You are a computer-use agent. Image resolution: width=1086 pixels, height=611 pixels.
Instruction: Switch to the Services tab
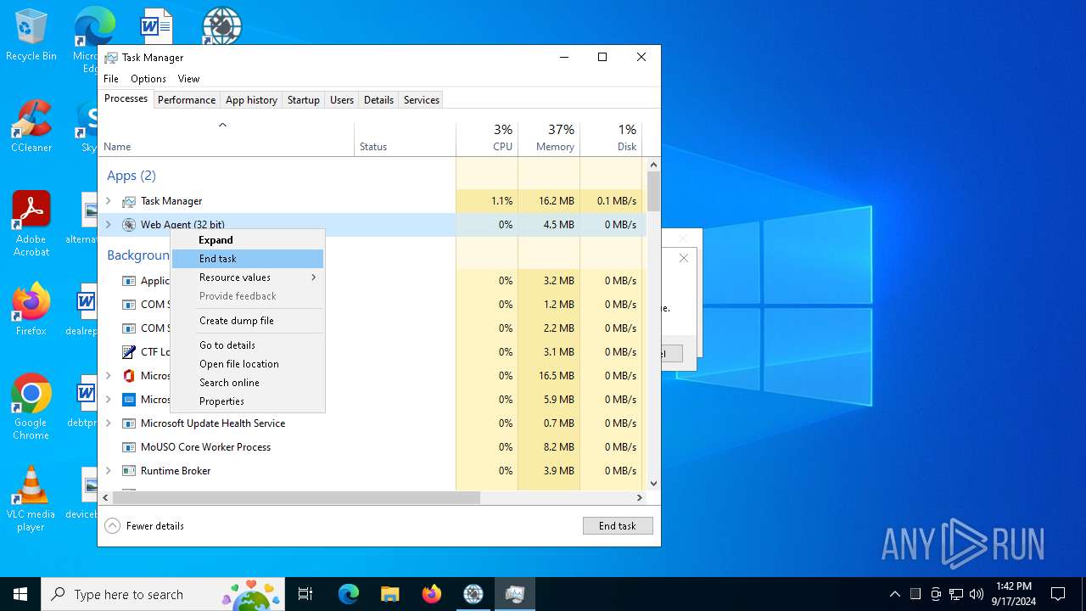tap(422, 100)
